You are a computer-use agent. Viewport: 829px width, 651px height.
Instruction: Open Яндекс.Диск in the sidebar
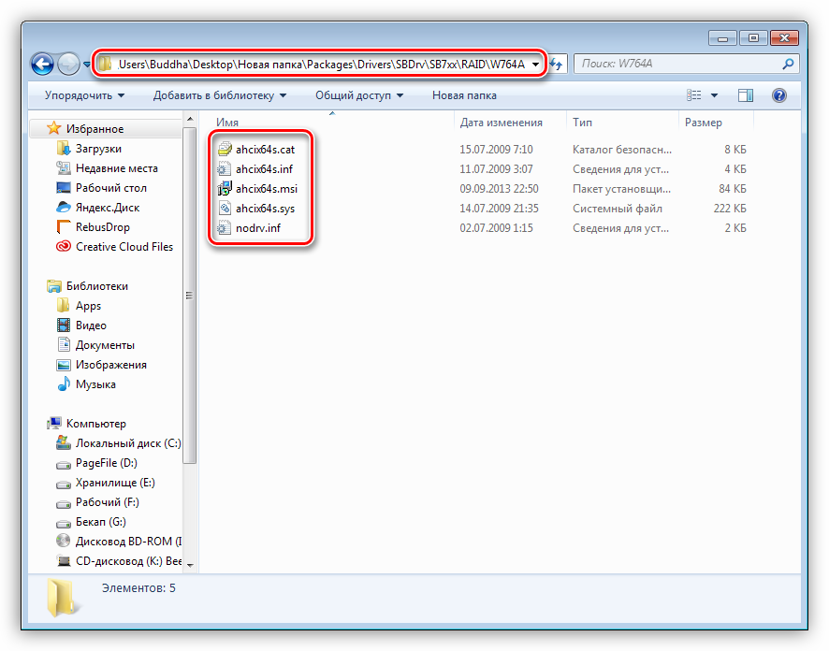(x=108, y=208)
